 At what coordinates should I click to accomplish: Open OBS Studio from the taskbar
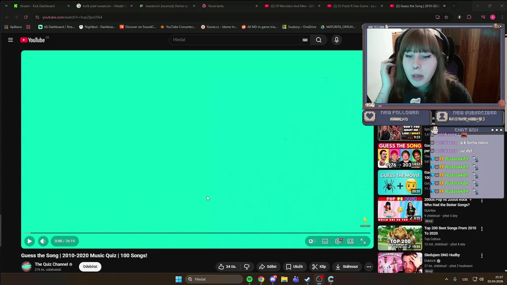click(319, 279)
